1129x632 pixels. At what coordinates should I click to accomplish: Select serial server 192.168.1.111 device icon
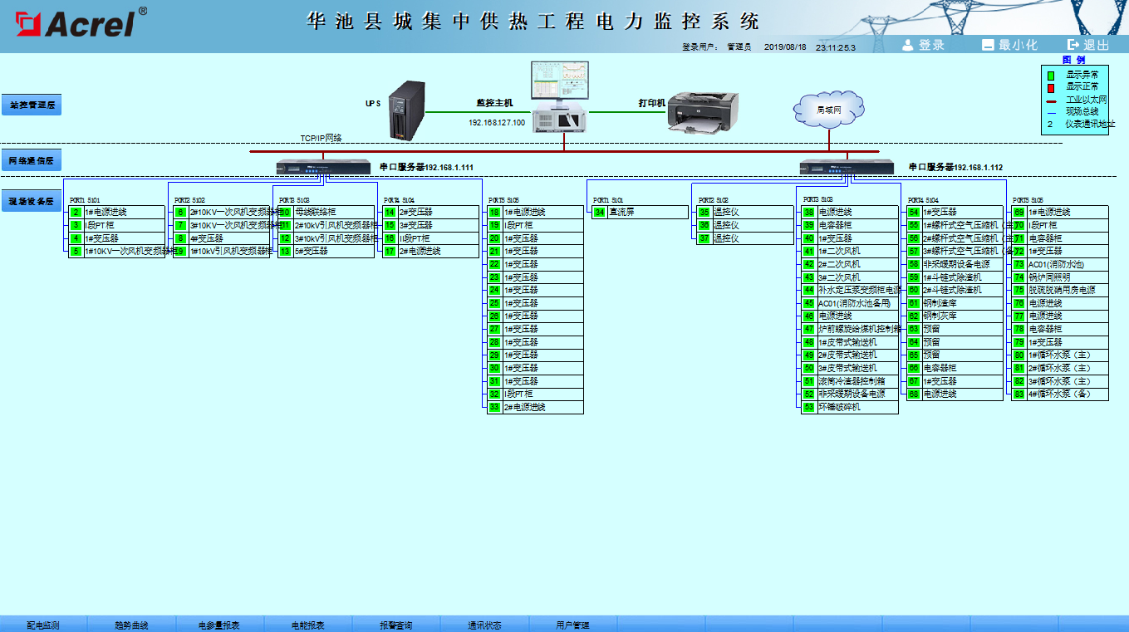pyautogui.click(x=323, y=167)
